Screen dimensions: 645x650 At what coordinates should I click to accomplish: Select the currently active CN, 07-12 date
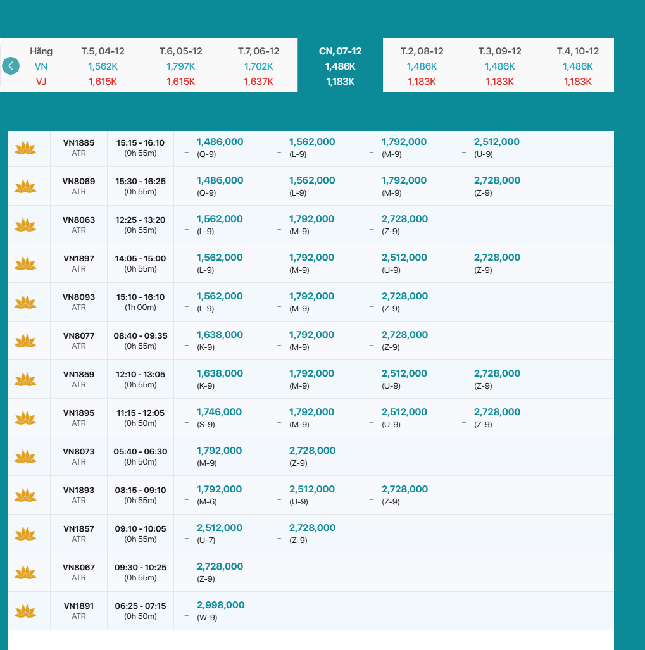[x=340, y=65]
